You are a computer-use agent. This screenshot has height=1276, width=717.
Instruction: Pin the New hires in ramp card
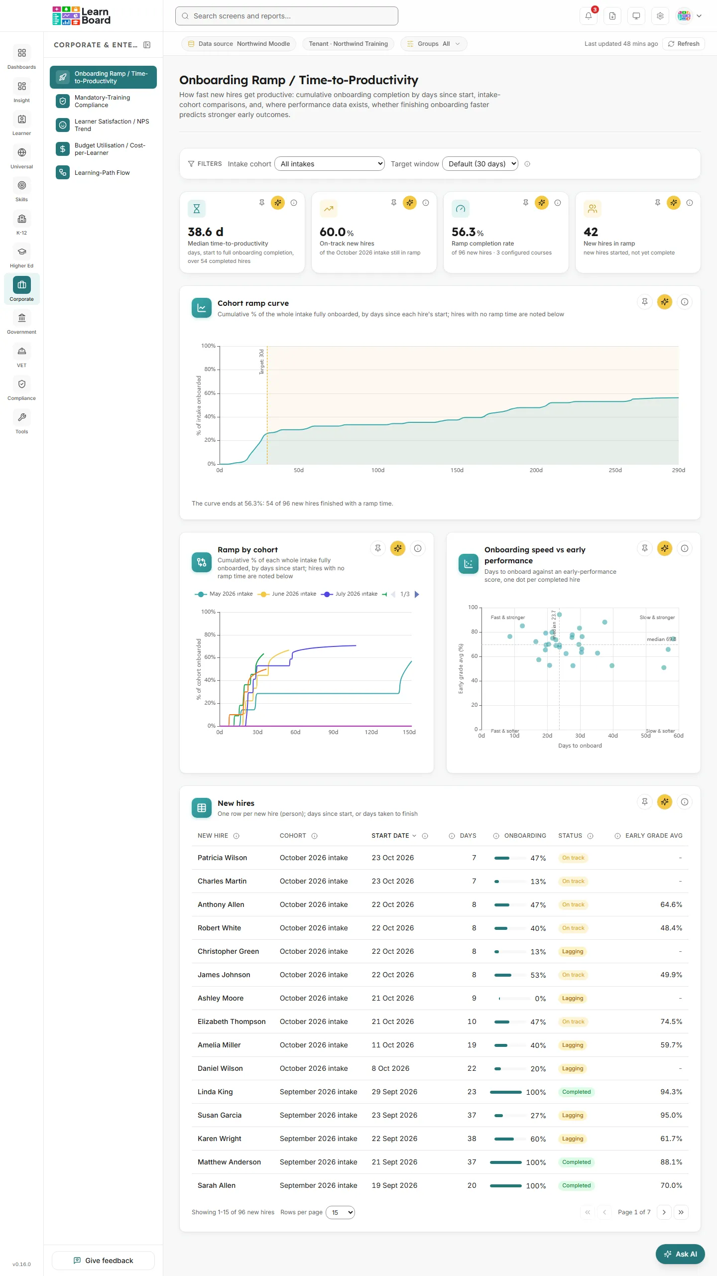tap(657, 203)
